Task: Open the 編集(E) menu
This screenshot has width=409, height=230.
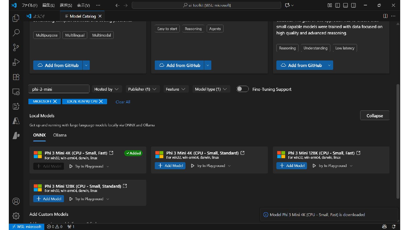Action: point(49,5)
